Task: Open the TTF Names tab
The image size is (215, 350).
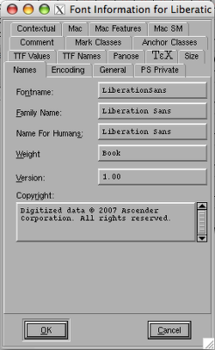Action: 82,56
